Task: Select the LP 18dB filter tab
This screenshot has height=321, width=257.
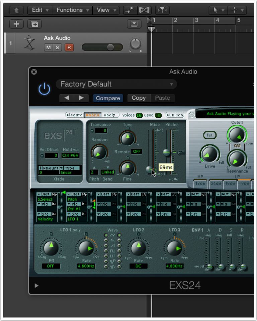Action: pyautogui.click(x=230, y=184)
